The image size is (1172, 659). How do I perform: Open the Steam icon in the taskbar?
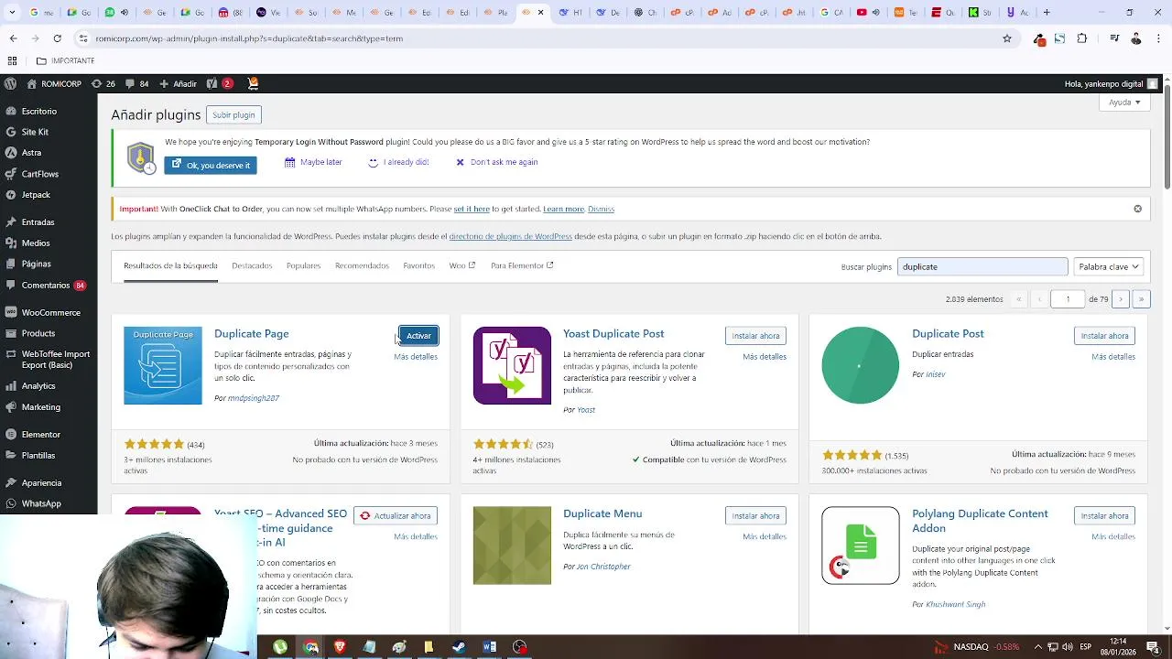point(459,647)
